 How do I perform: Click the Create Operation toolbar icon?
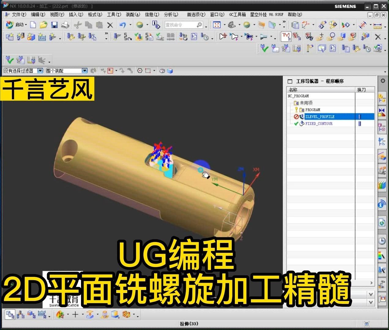pos(53,37)
